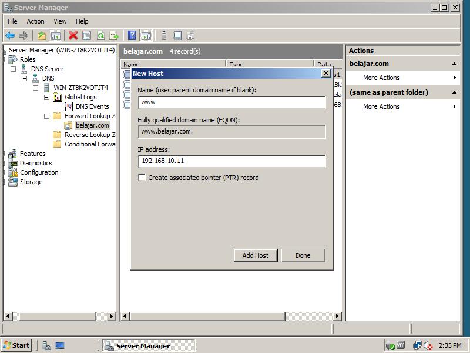Select the belajar.com zone in tree

[x=92, y=125]
